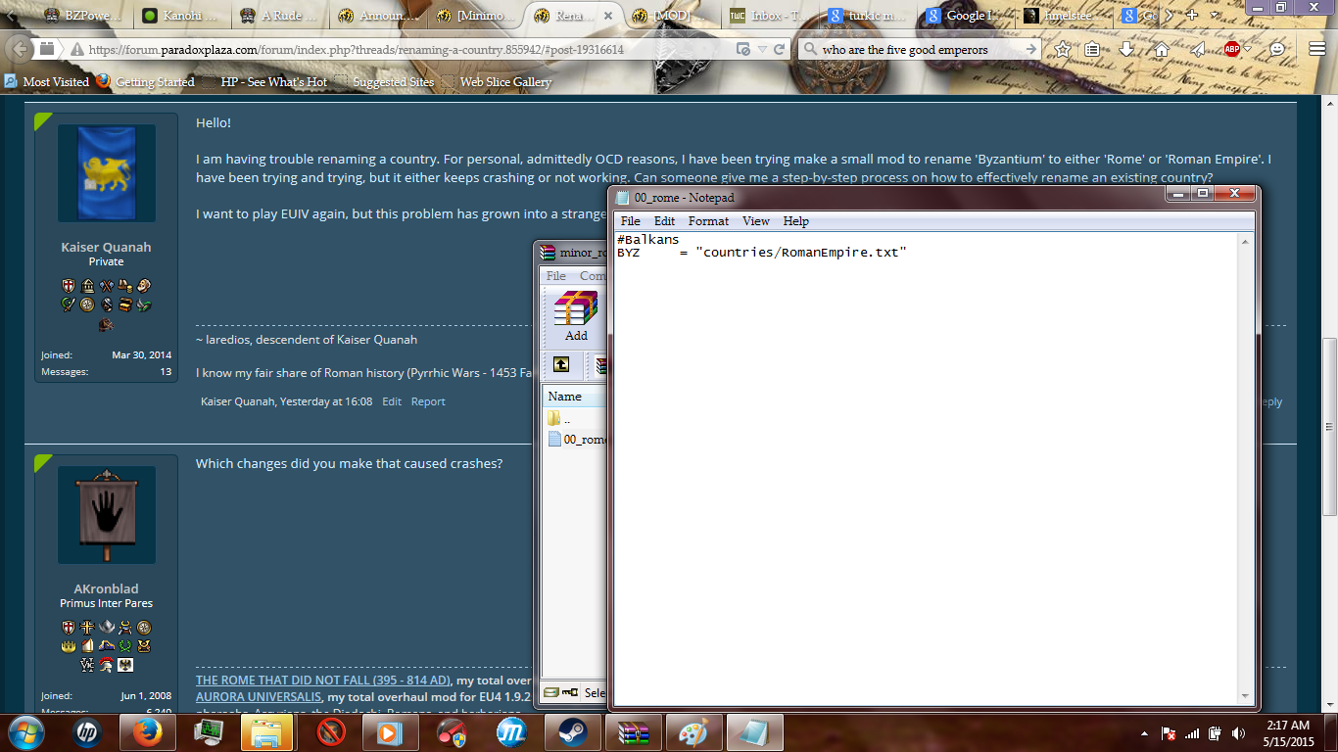This screenshot has height=752, width=1338.
Task: Click the Add archive icon in WinRAR
Action: tap(574, 313)
